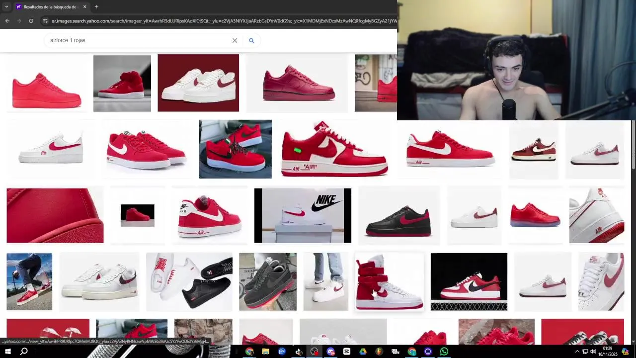Click the 'airforce 1 rojas' search field

pos(139,40)
